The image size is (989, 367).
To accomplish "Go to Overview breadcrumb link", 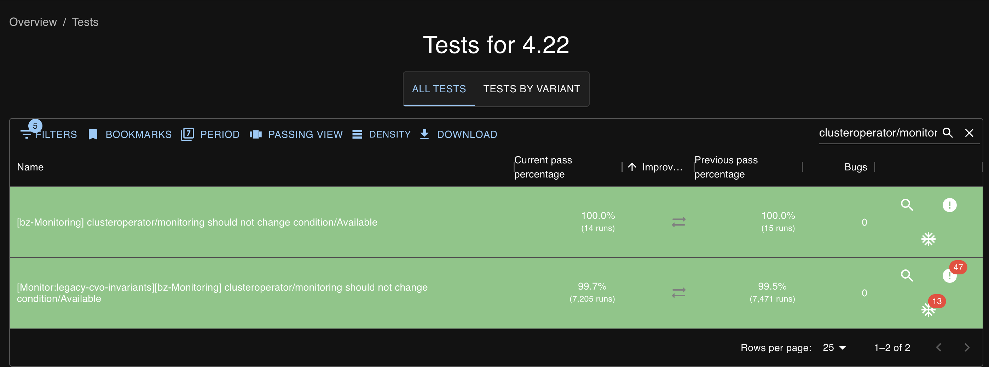I will [33, 22].
